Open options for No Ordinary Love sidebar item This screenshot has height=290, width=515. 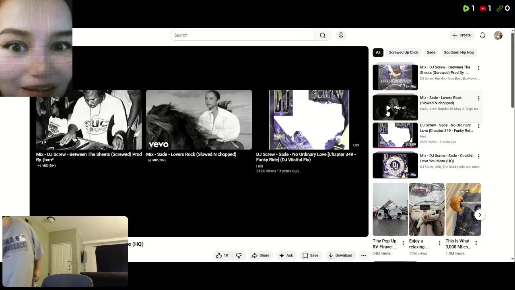click(478, 126)
